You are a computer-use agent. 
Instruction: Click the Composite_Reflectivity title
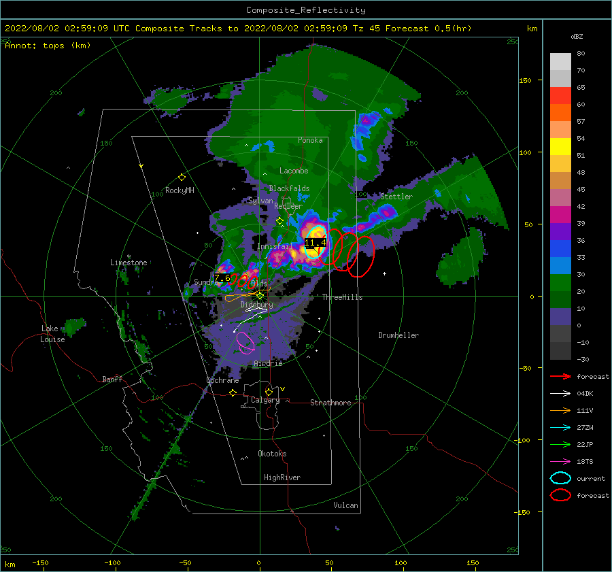[306, 10]
